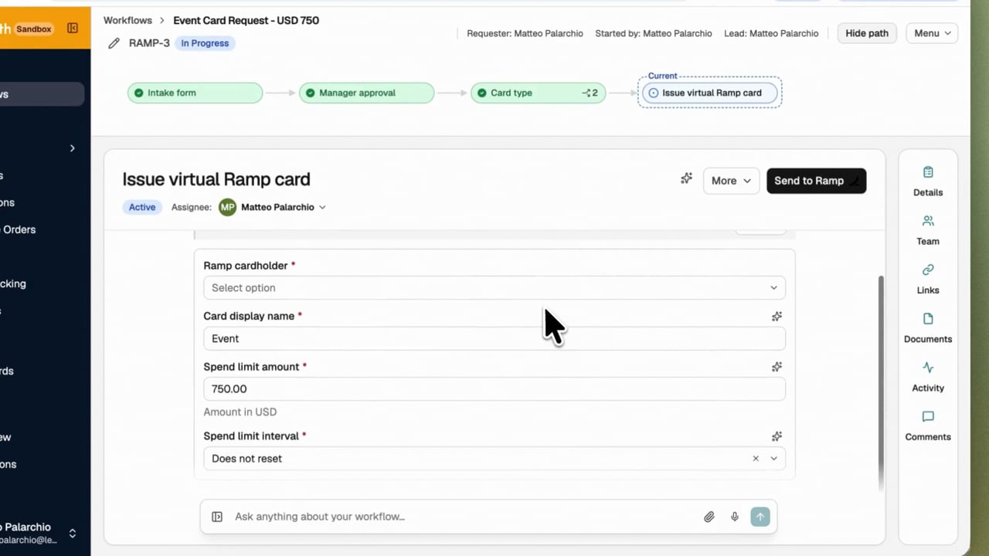Screen dimensions: 989x556
Task: Expand the sidebar chevron arrow
Action: pyautogui.click(x=73, y=148)
